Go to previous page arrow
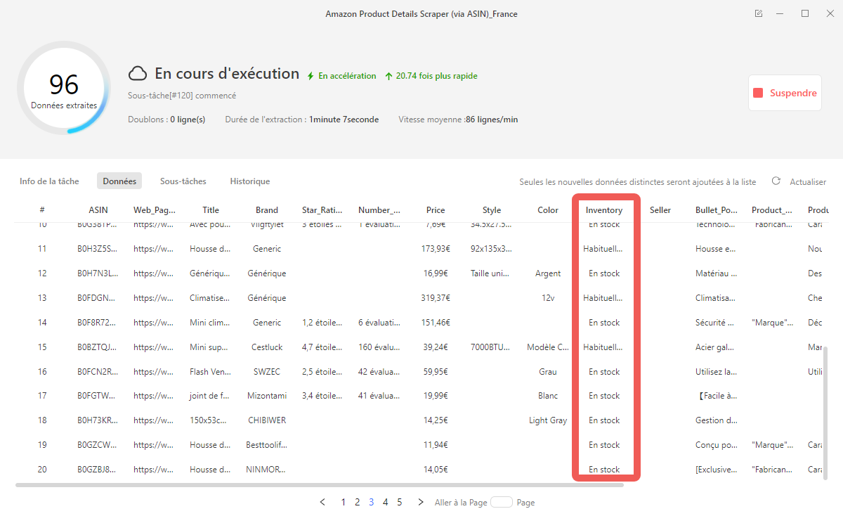Screen dimensions: 843x516 tap(322, 502)
